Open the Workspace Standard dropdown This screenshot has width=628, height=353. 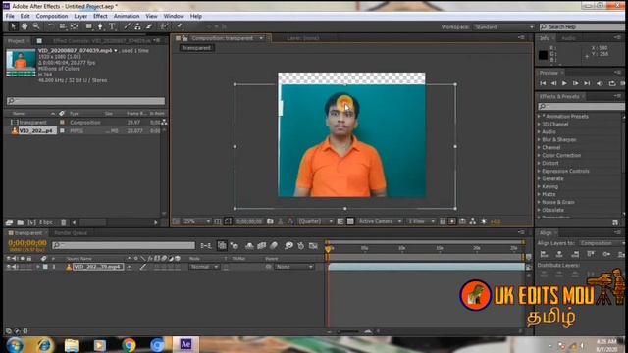503,26
